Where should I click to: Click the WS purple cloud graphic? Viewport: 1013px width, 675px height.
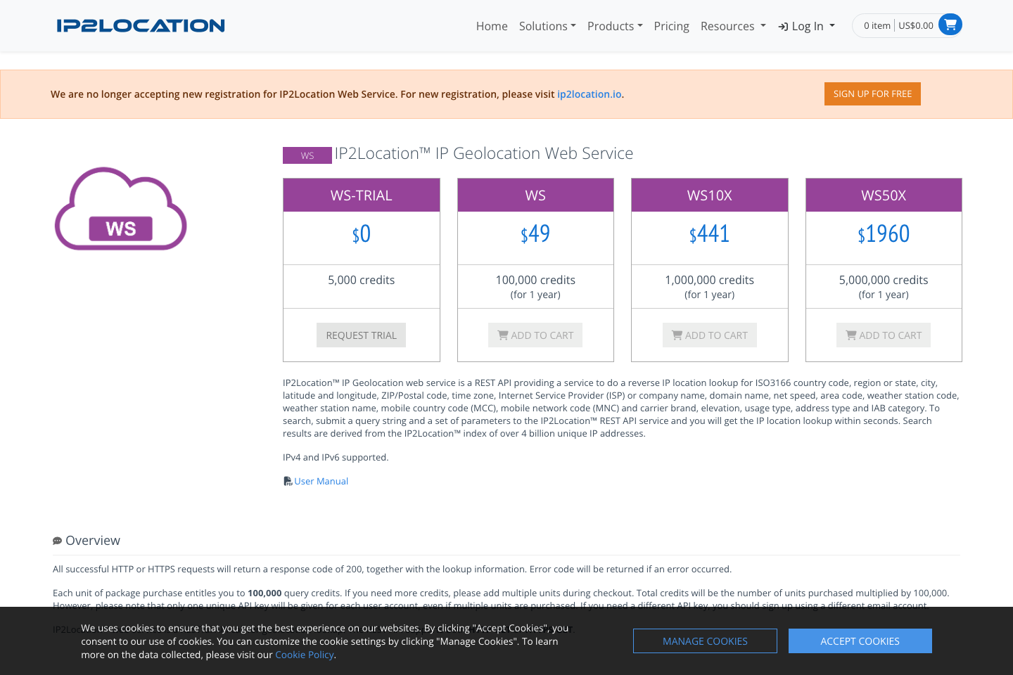pyautogui.click(x=120, y=209)
